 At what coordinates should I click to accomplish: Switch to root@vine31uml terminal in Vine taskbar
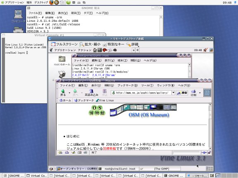[119, 169]
